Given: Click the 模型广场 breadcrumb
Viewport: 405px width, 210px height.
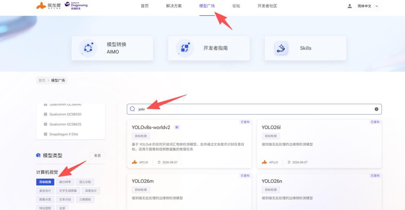Looking at the screenshot, I should [x=58, y=80].
